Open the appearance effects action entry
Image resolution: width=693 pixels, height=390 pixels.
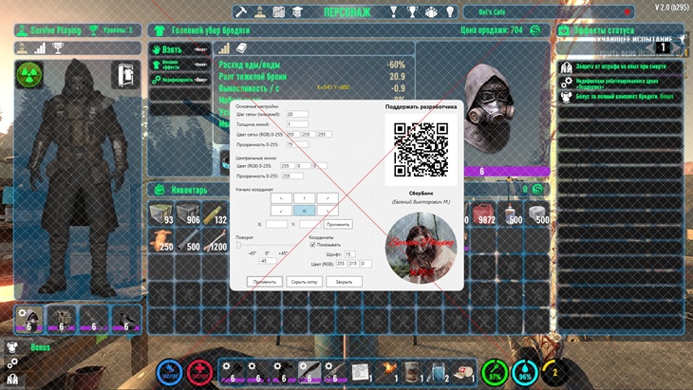point(179,65)
